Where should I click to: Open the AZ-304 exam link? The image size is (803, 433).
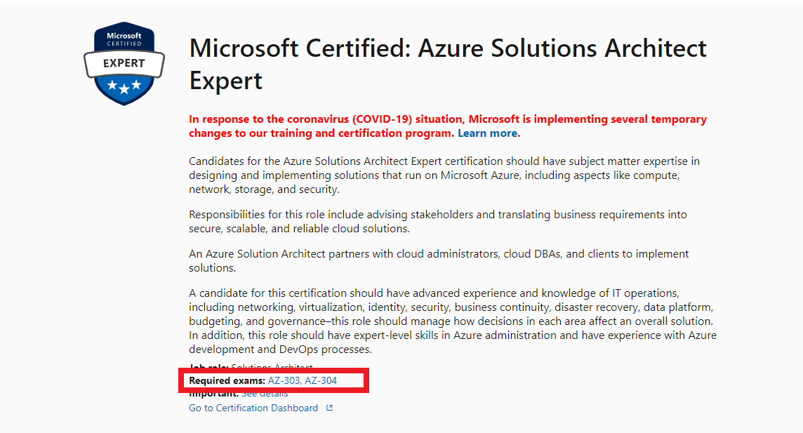click(x=321, y=380)
